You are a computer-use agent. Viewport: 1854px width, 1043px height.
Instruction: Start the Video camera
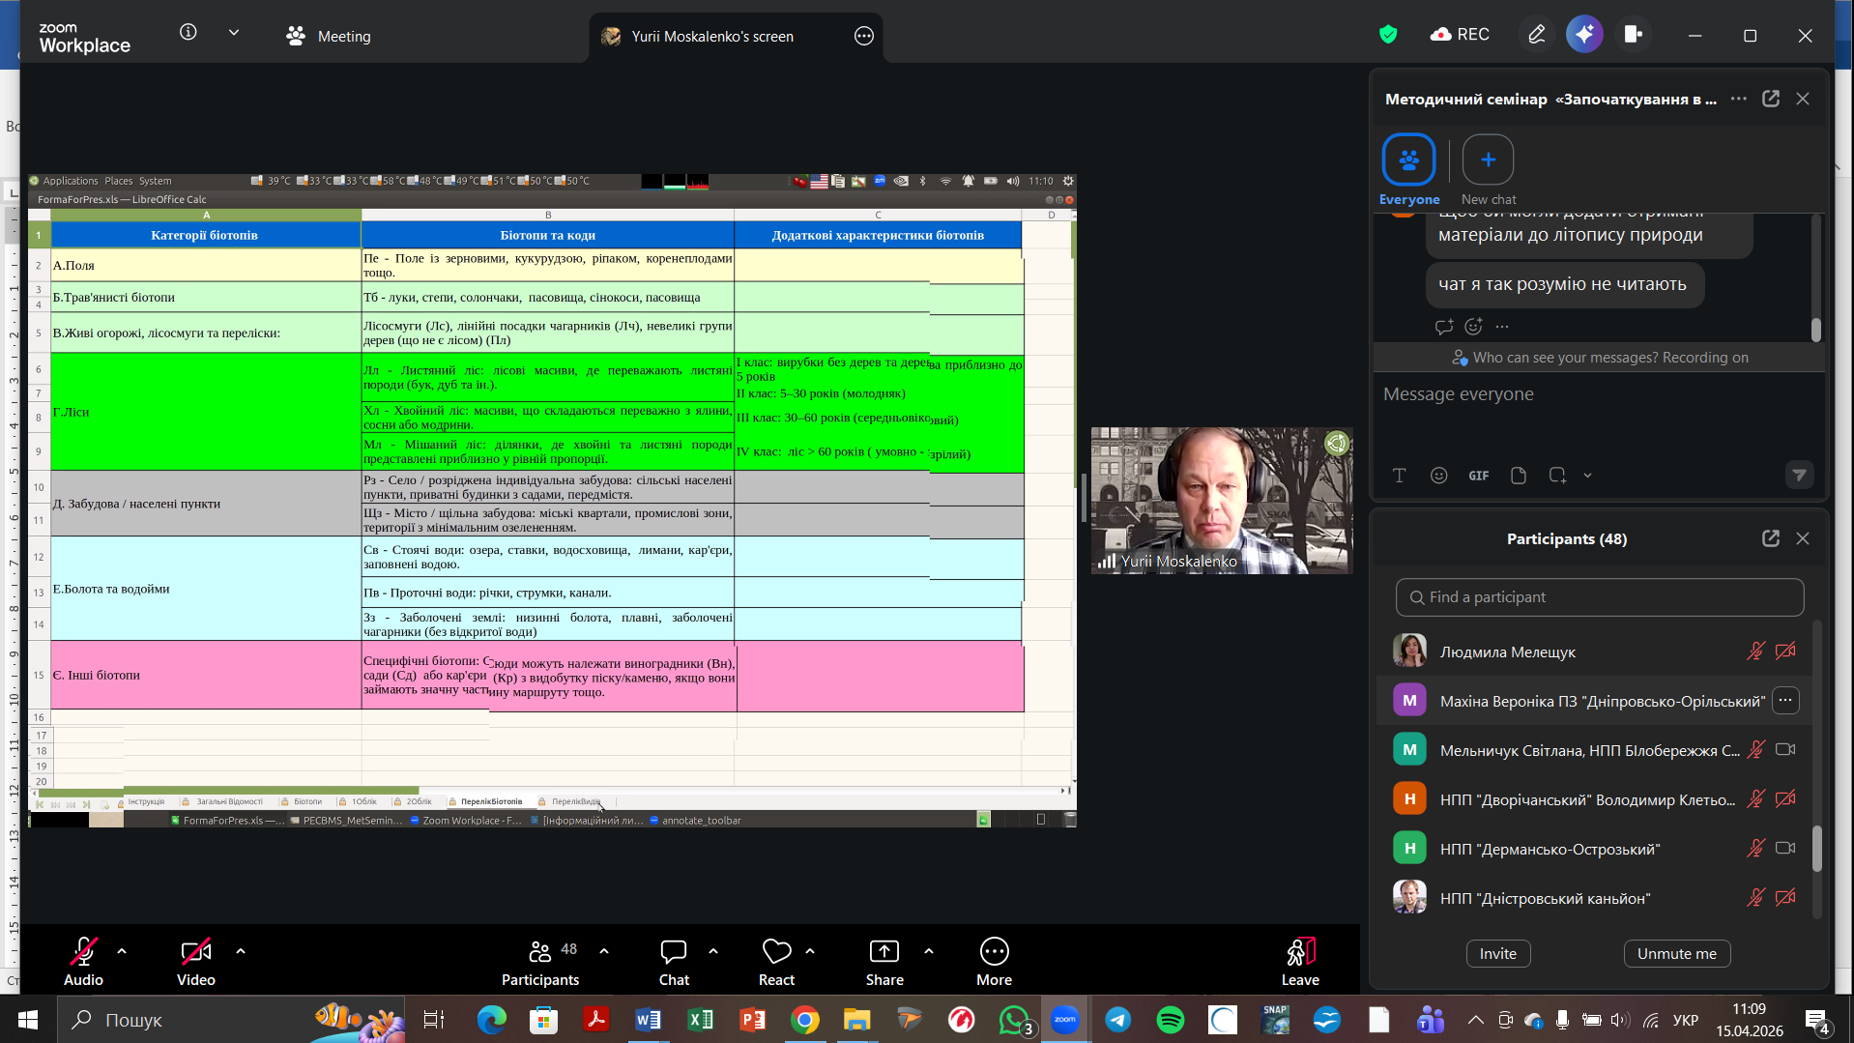point(195,952)
